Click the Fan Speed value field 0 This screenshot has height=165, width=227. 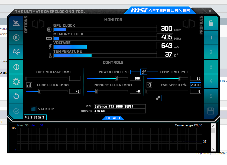coord(196,91)
